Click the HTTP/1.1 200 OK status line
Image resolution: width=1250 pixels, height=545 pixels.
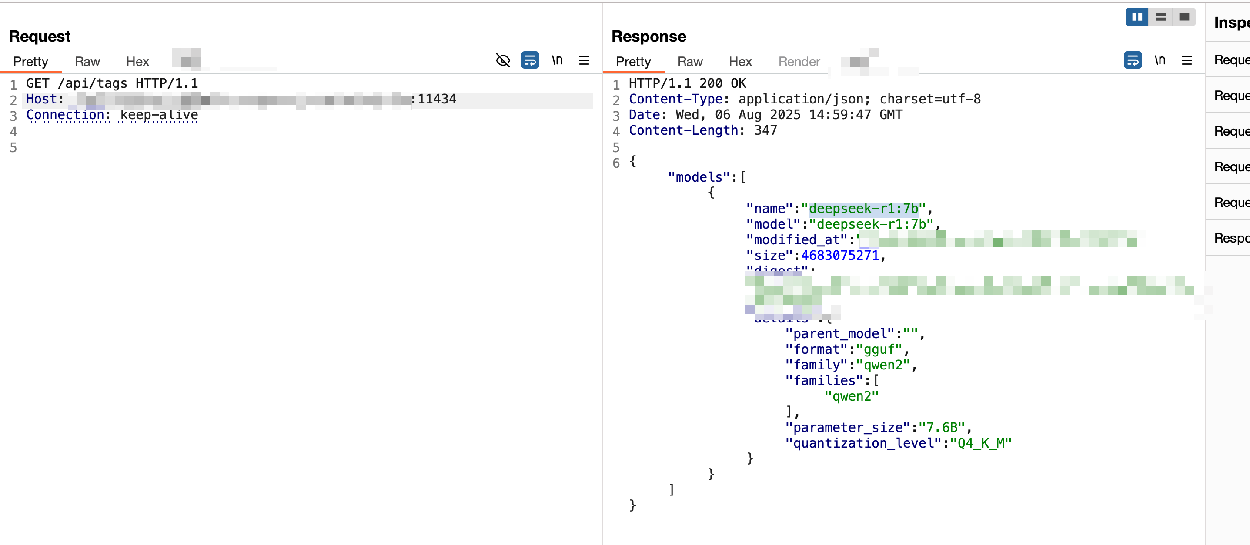point(688,83)
